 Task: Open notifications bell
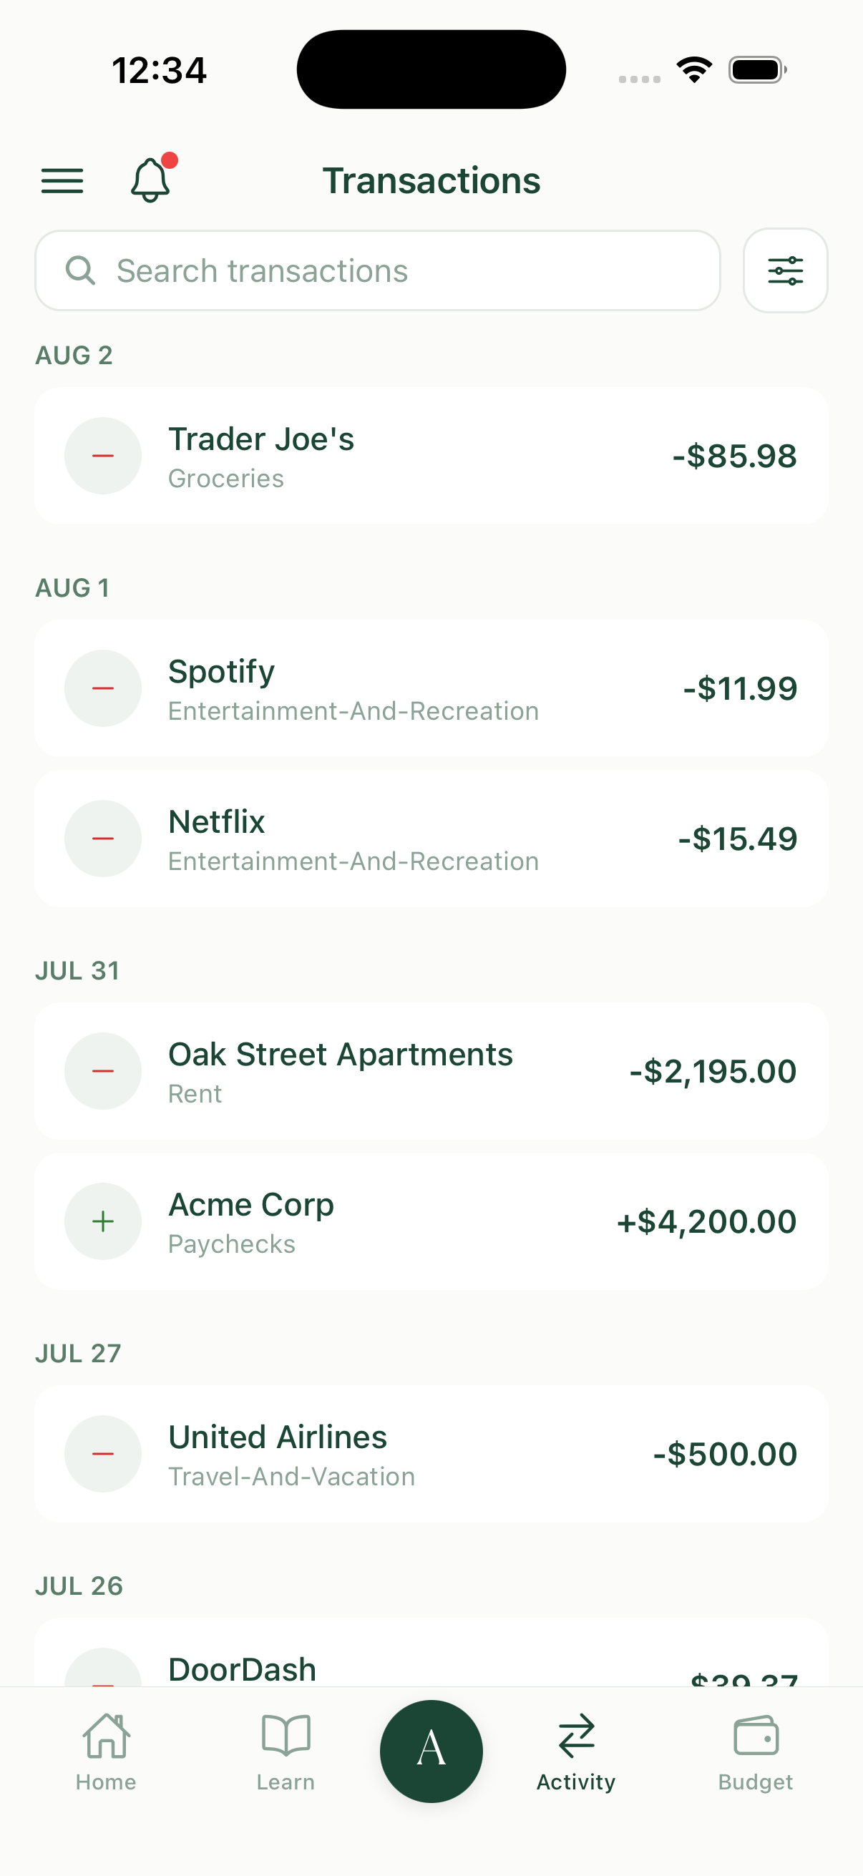[151, 179]
